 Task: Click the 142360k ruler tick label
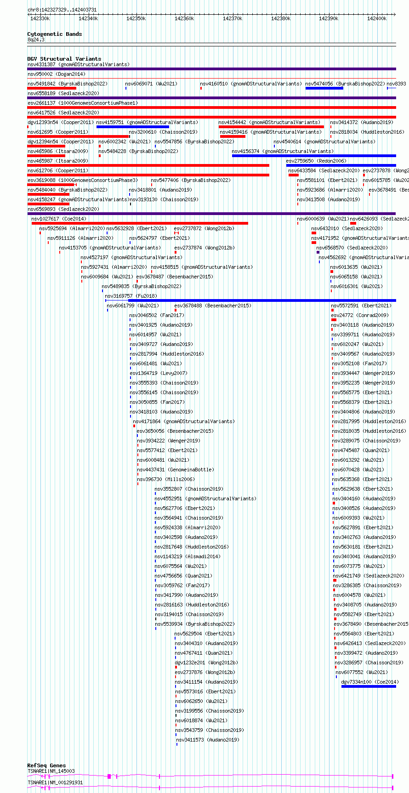[x=184, y=18]
